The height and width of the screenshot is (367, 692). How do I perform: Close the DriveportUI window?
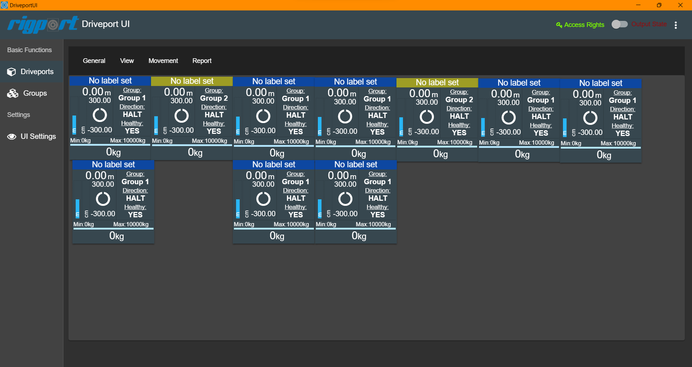click(x=680, y=5)
